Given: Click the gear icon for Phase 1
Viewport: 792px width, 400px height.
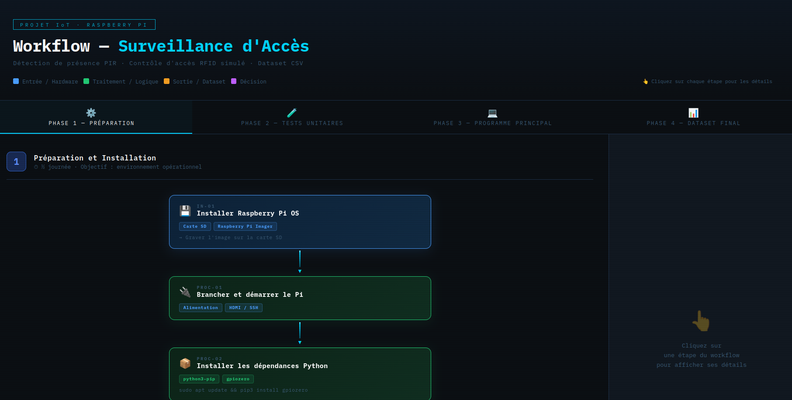Looking at the screenshot, I should point(91,113).
